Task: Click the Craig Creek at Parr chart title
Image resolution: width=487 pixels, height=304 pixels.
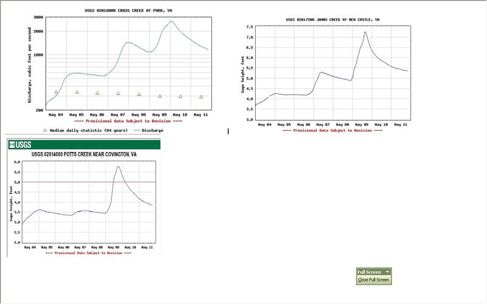Action: (x=128, y=10)
